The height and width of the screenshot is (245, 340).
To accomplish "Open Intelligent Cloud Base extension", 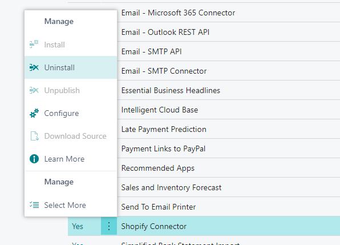I will (x=160, y=110).
